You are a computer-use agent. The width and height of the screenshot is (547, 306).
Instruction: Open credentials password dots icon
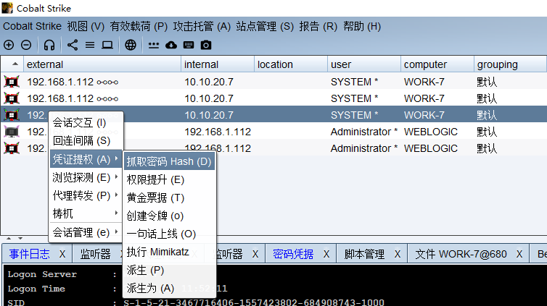click(x=154, y=45)
